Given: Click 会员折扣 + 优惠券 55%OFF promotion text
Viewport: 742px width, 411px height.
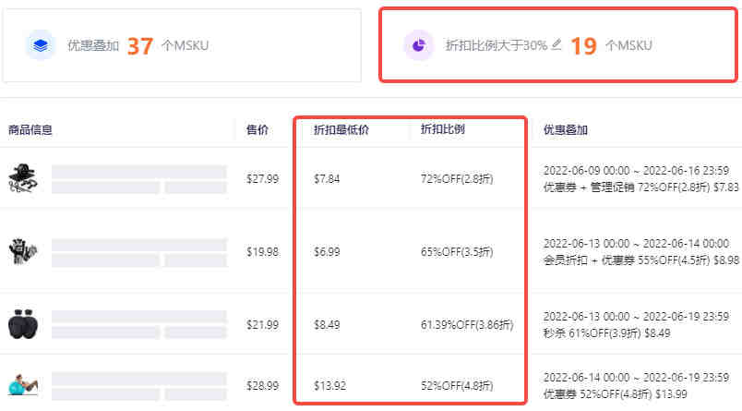Looking at the screenshot, I should pos(641,260).
